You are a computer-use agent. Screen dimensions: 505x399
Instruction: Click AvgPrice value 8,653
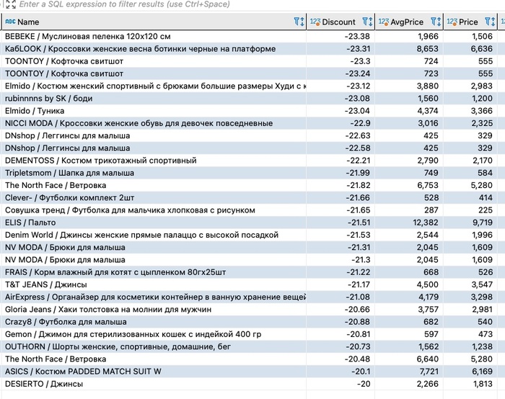pos(428,49)
